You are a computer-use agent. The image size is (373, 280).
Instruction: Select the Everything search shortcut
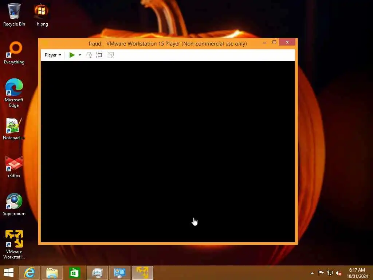(x=14, y=53)
